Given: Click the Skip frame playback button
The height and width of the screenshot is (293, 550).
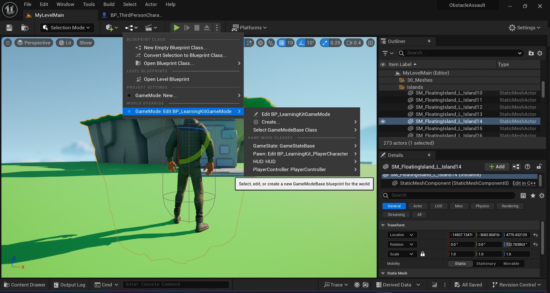Looking at the screenshot, I should tap(187, 28).
